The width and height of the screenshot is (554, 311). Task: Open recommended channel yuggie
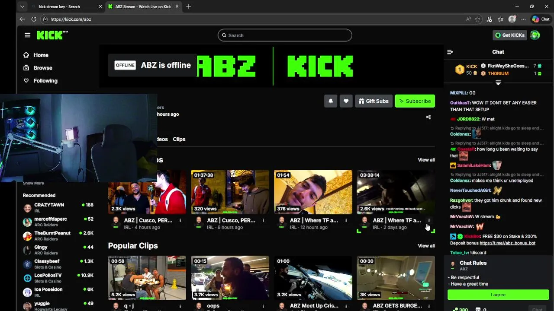pyautogui.click(x=58, y=306)
